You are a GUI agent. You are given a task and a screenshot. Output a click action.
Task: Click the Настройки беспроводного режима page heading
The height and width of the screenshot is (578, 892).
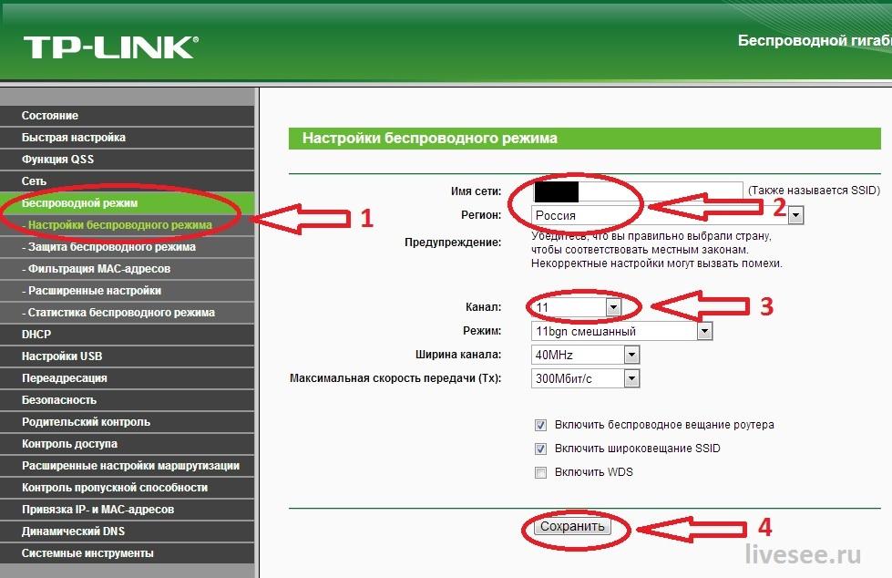click(x=430, y=139)
